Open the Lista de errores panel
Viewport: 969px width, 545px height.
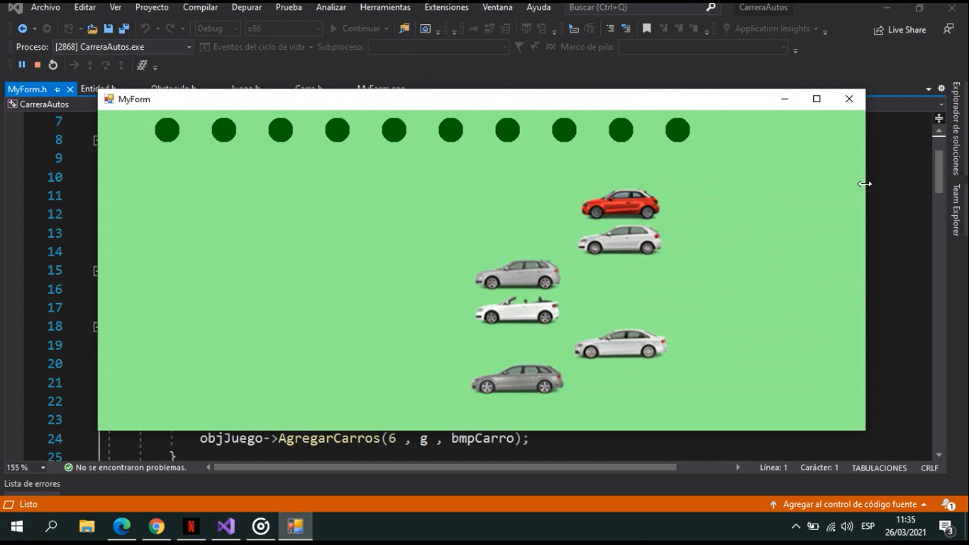point(33,484)
